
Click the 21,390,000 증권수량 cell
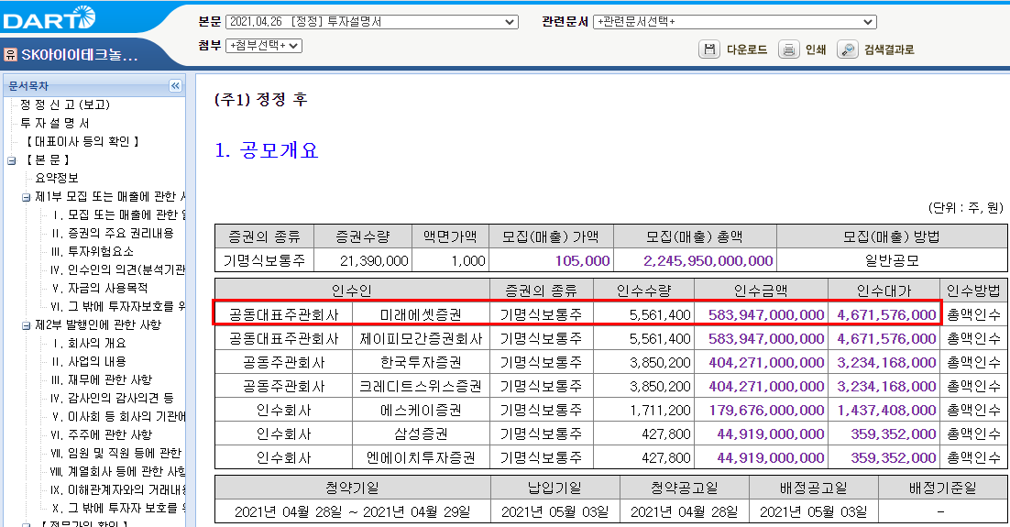pos(363,260)
